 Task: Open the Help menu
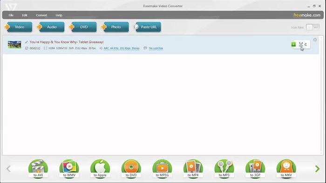59,15
